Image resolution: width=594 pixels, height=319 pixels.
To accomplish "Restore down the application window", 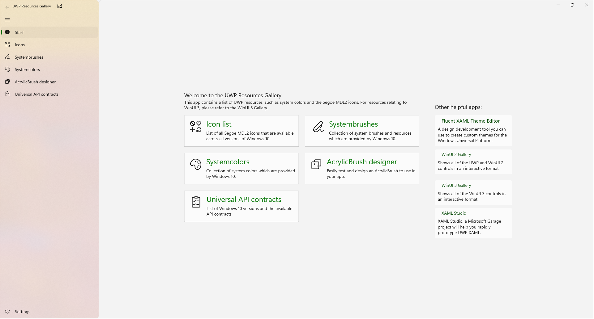I will pyautogui.click(x=572, y=5).
